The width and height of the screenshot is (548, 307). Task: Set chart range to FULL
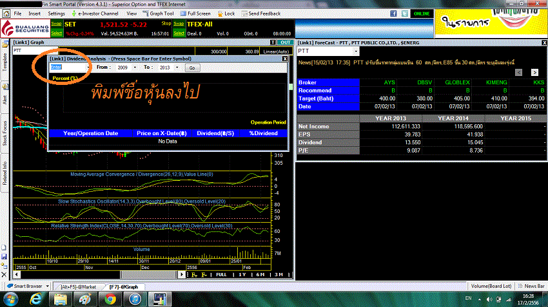pos(221,275)
